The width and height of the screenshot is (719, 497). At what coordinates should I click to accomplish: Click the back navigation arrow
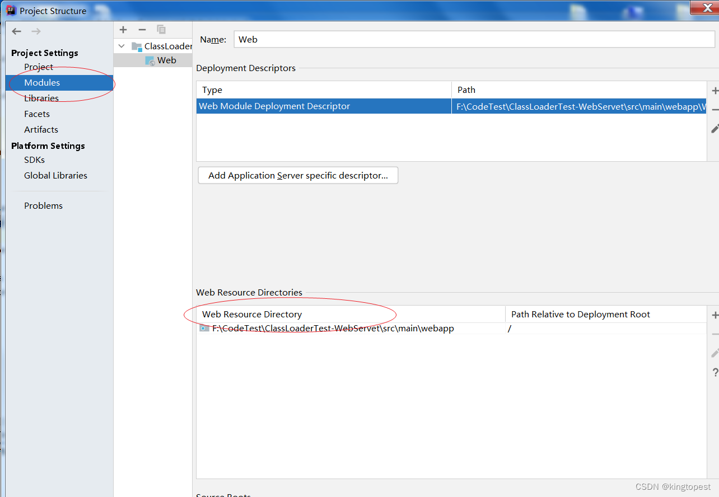click(17, 31)
